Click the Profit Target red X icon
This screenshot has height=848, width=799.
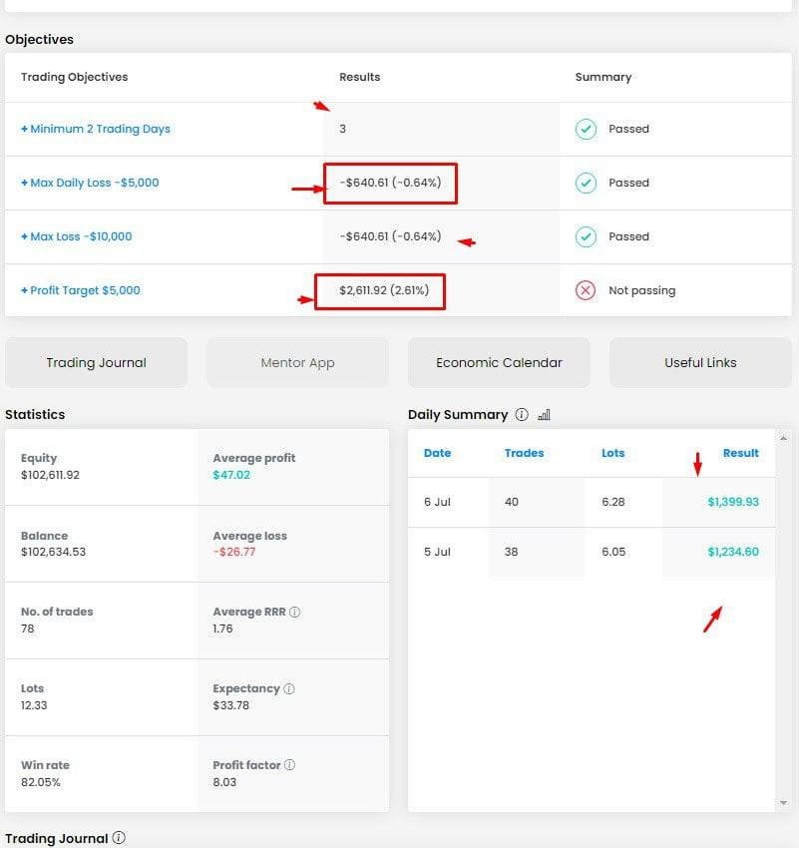point(586,290)
